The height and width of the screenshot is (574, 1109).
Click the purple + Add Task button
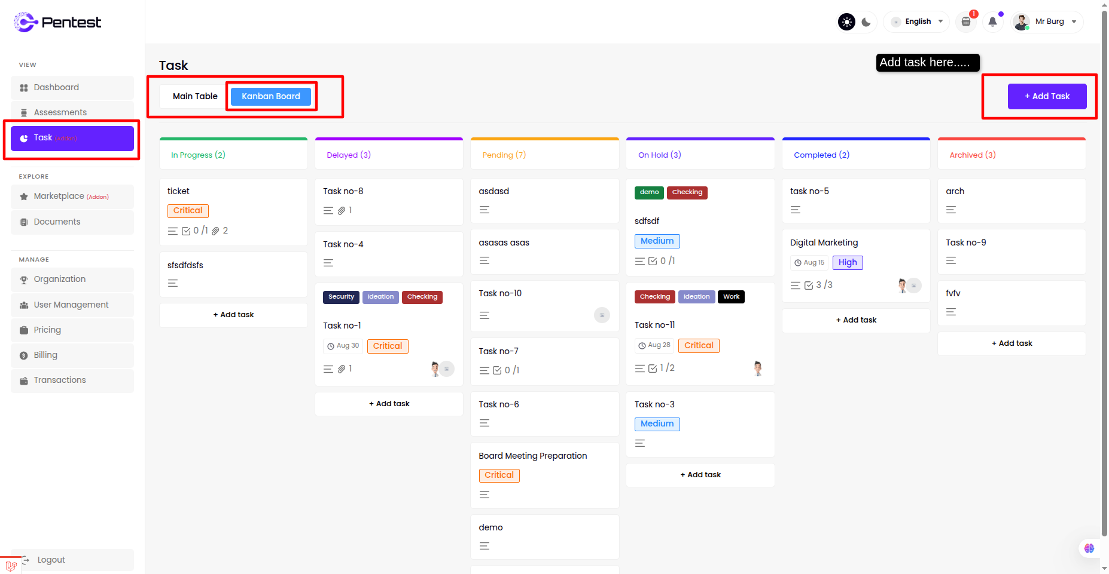coord(1047,96)
